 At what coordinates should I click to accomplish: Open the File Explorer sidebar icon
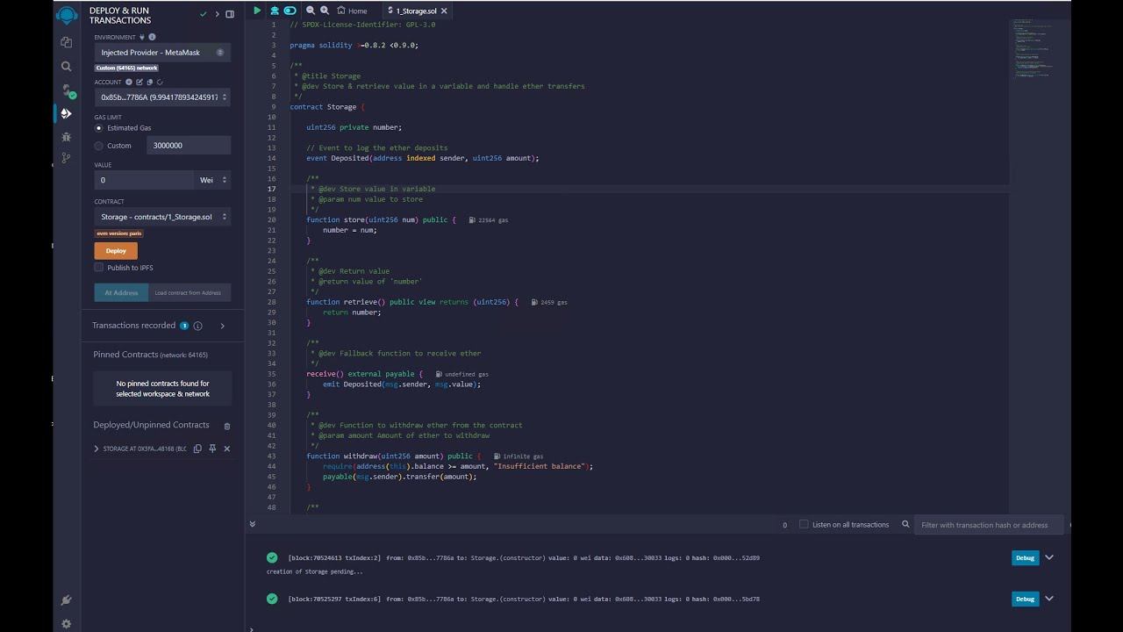click(66, 42)
